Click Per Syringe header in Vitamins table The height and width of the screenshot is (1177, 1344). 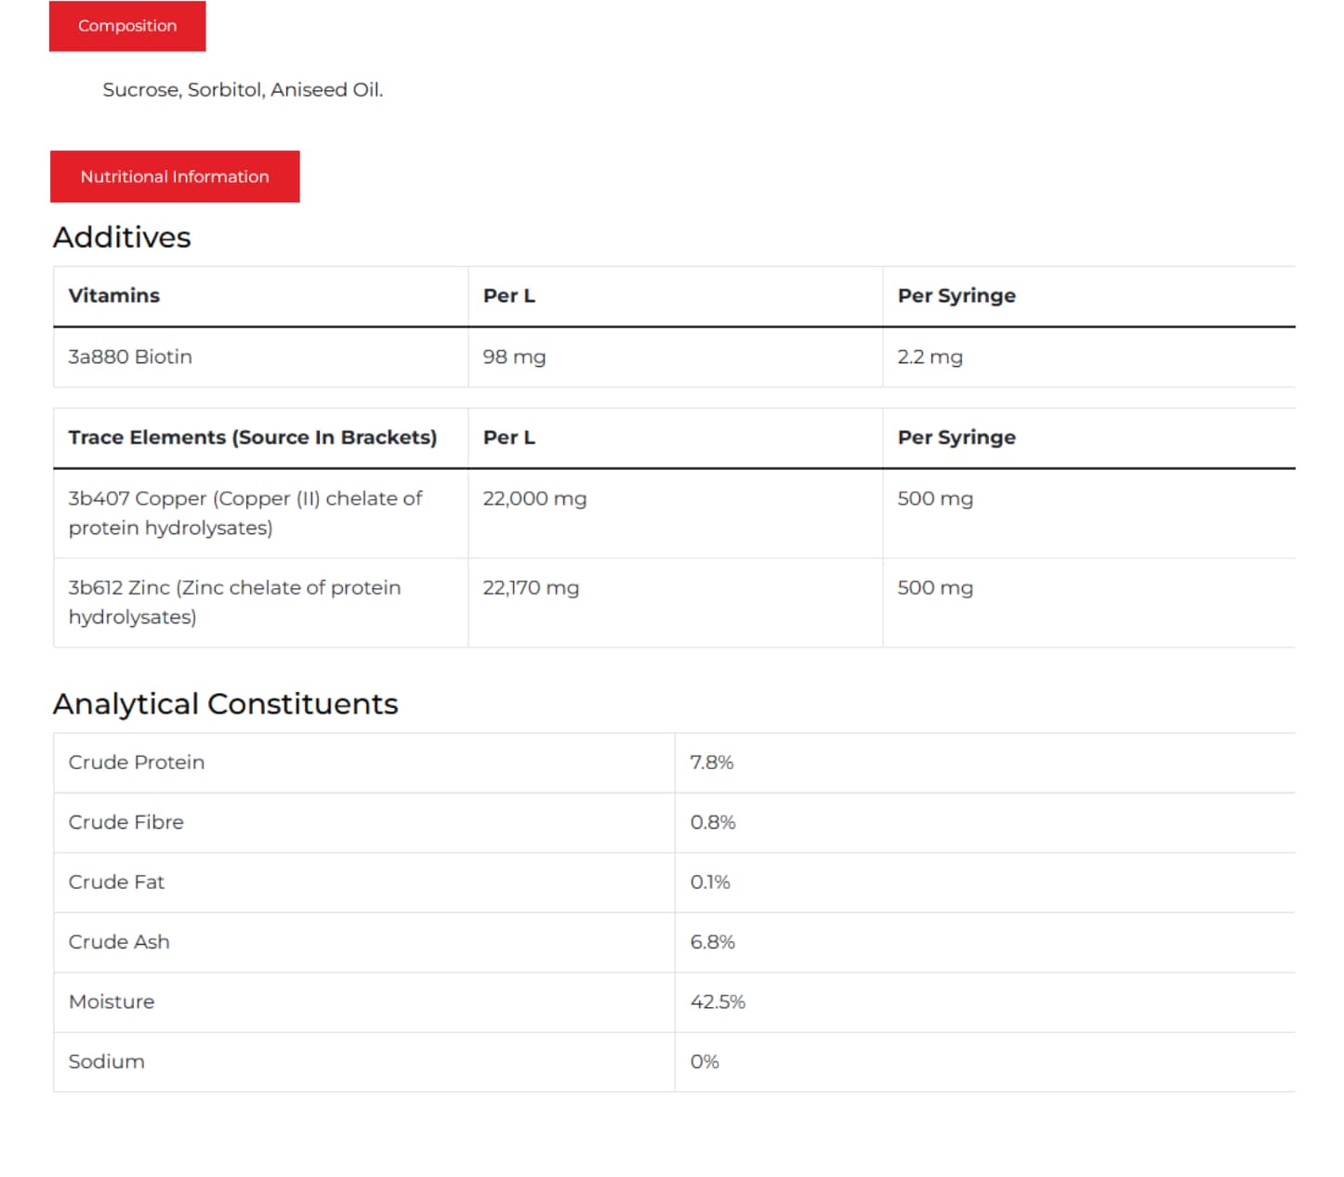coord(956,295)
